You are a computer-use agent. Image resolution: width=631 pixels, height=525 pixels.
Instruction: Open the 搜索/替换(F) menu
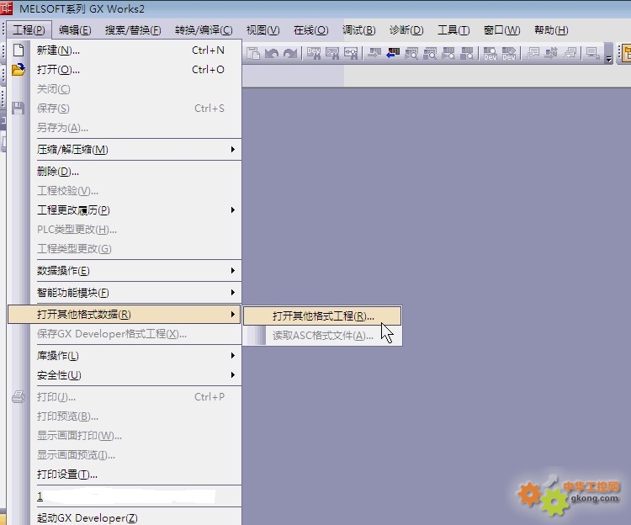click(133, 30)
